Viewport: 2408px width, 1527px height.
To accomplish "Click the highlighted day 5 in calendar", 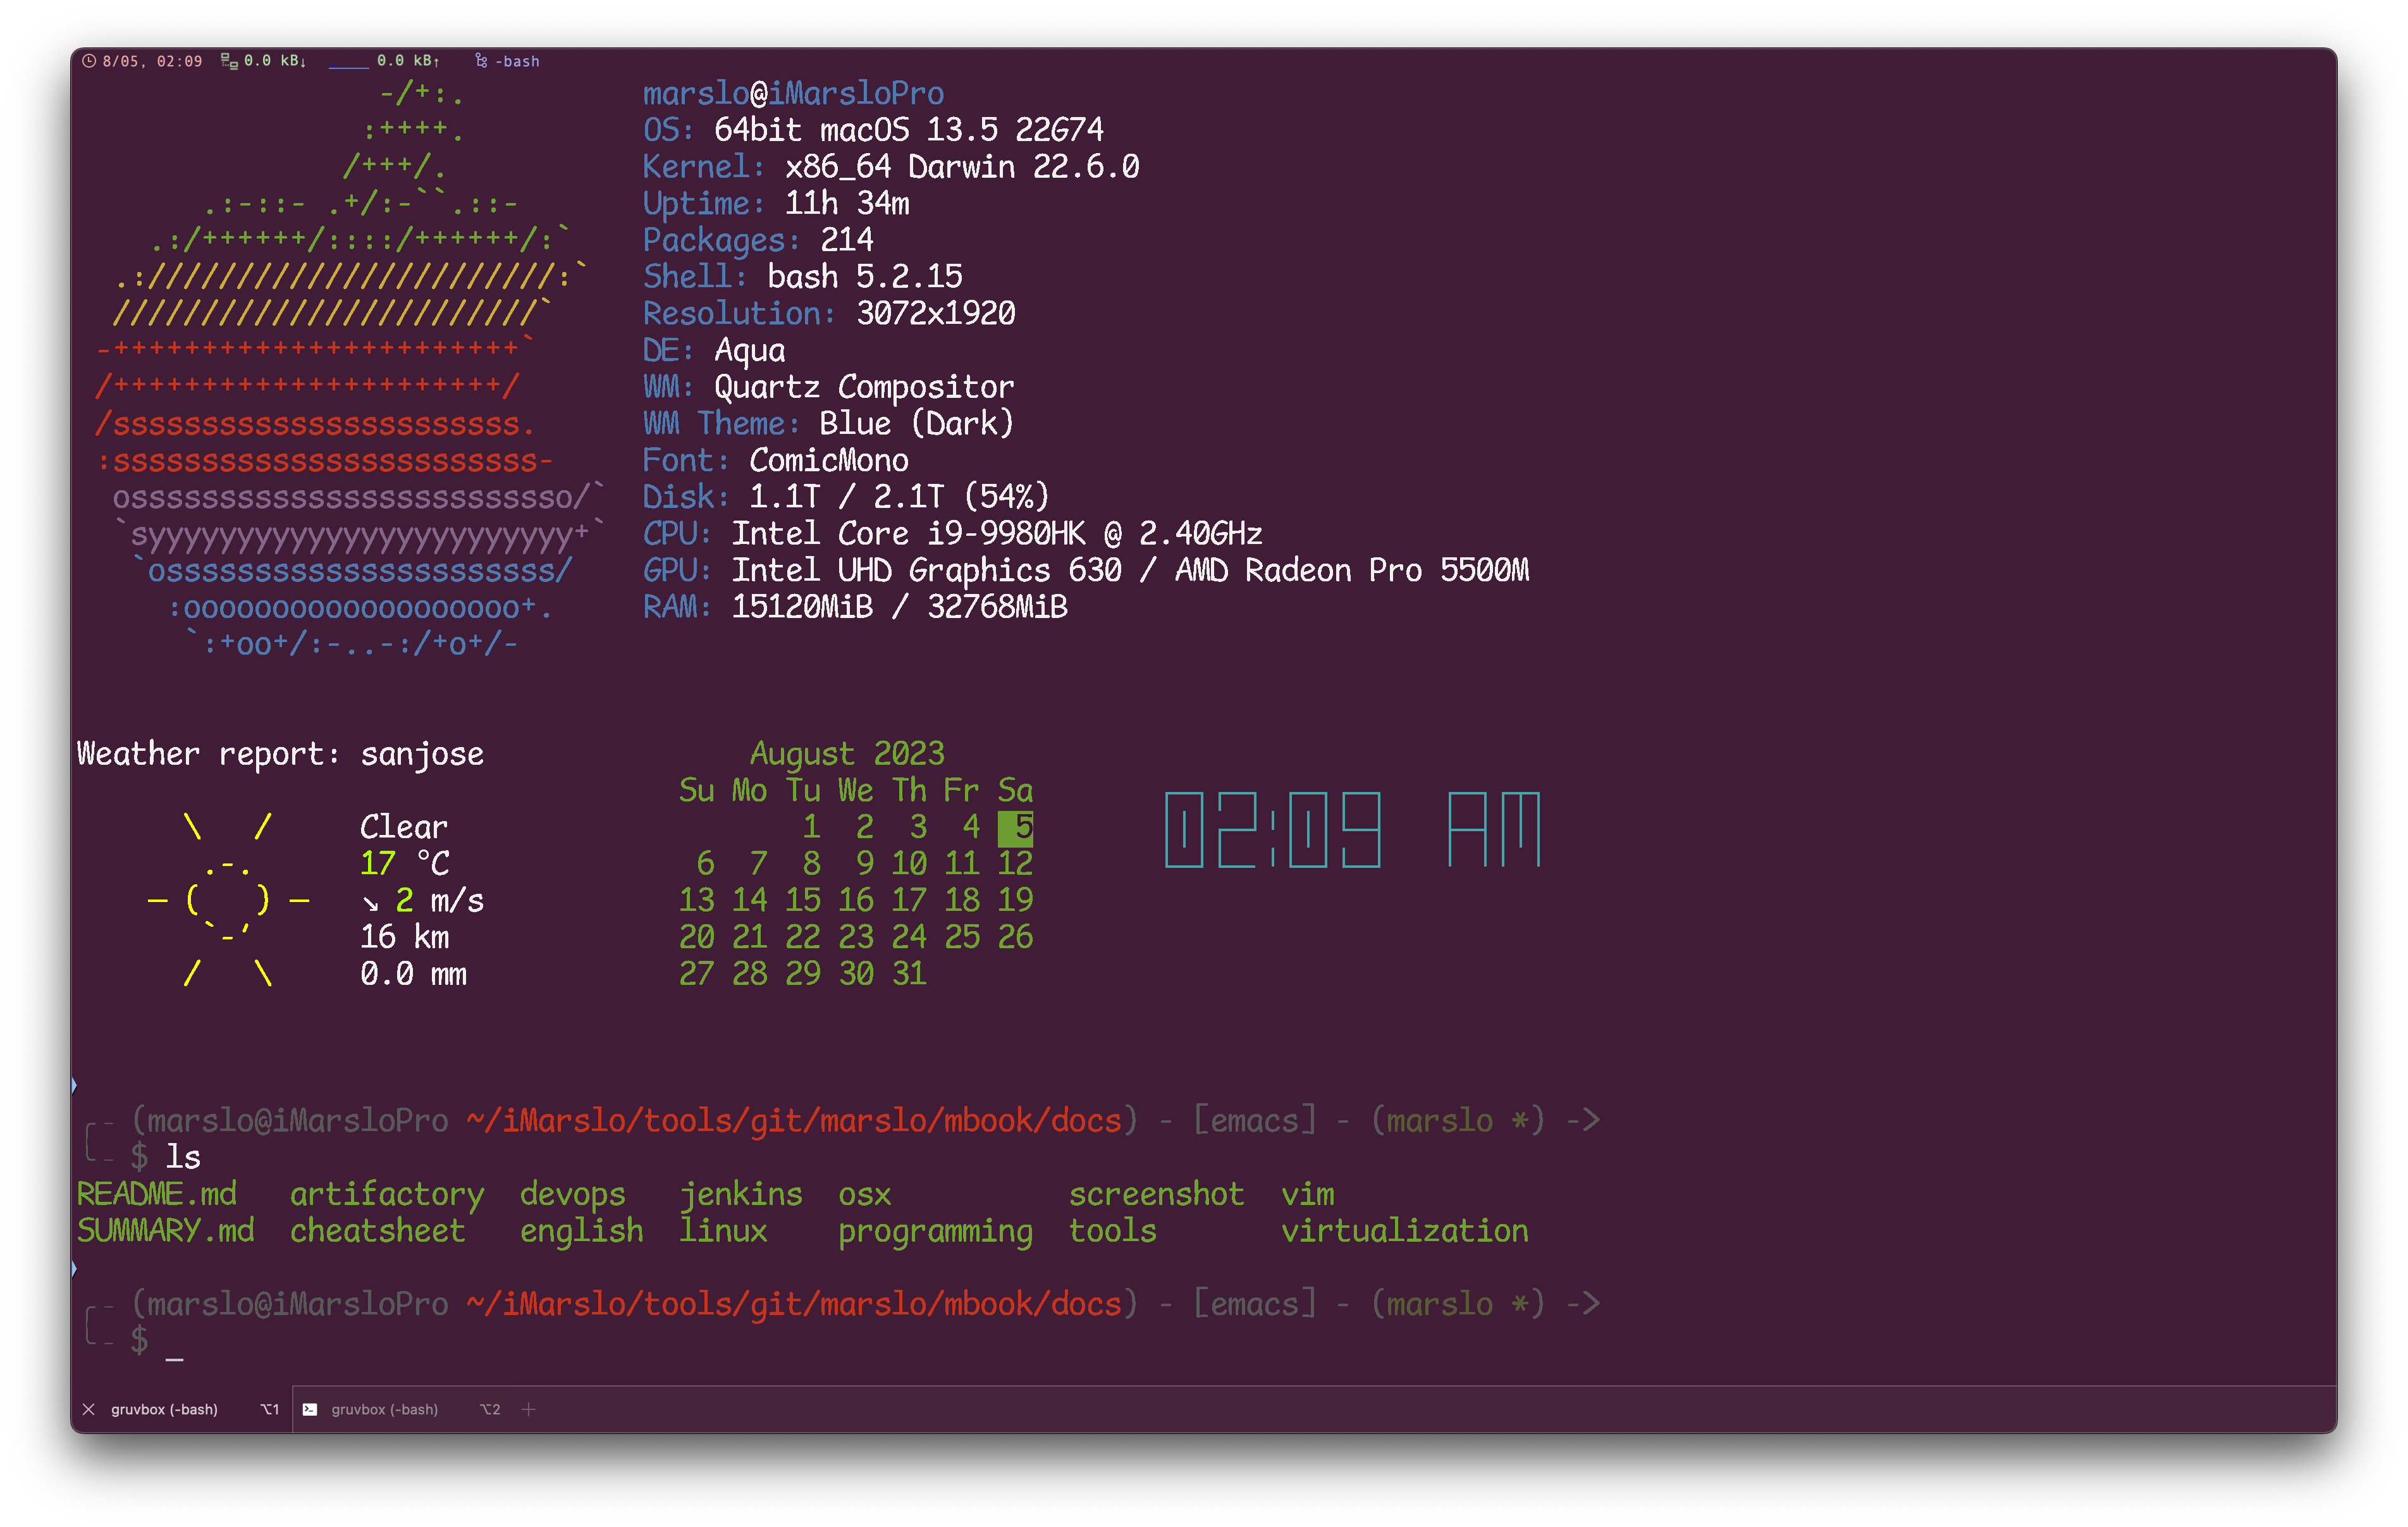I will click(1015, 827).
